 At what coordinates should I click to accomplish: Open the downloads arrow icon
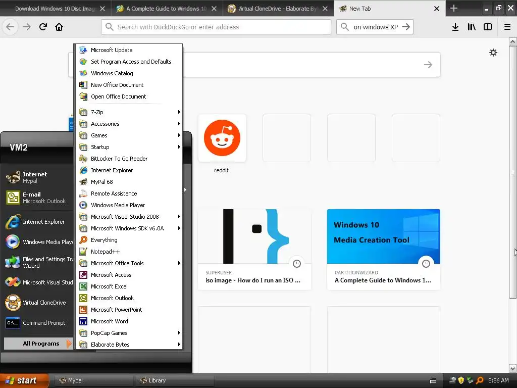point(455,27)
